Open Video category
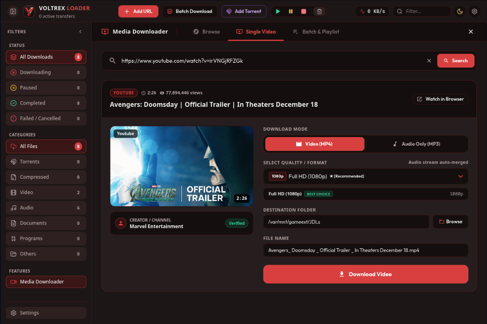487x324 pixels. 46,192
